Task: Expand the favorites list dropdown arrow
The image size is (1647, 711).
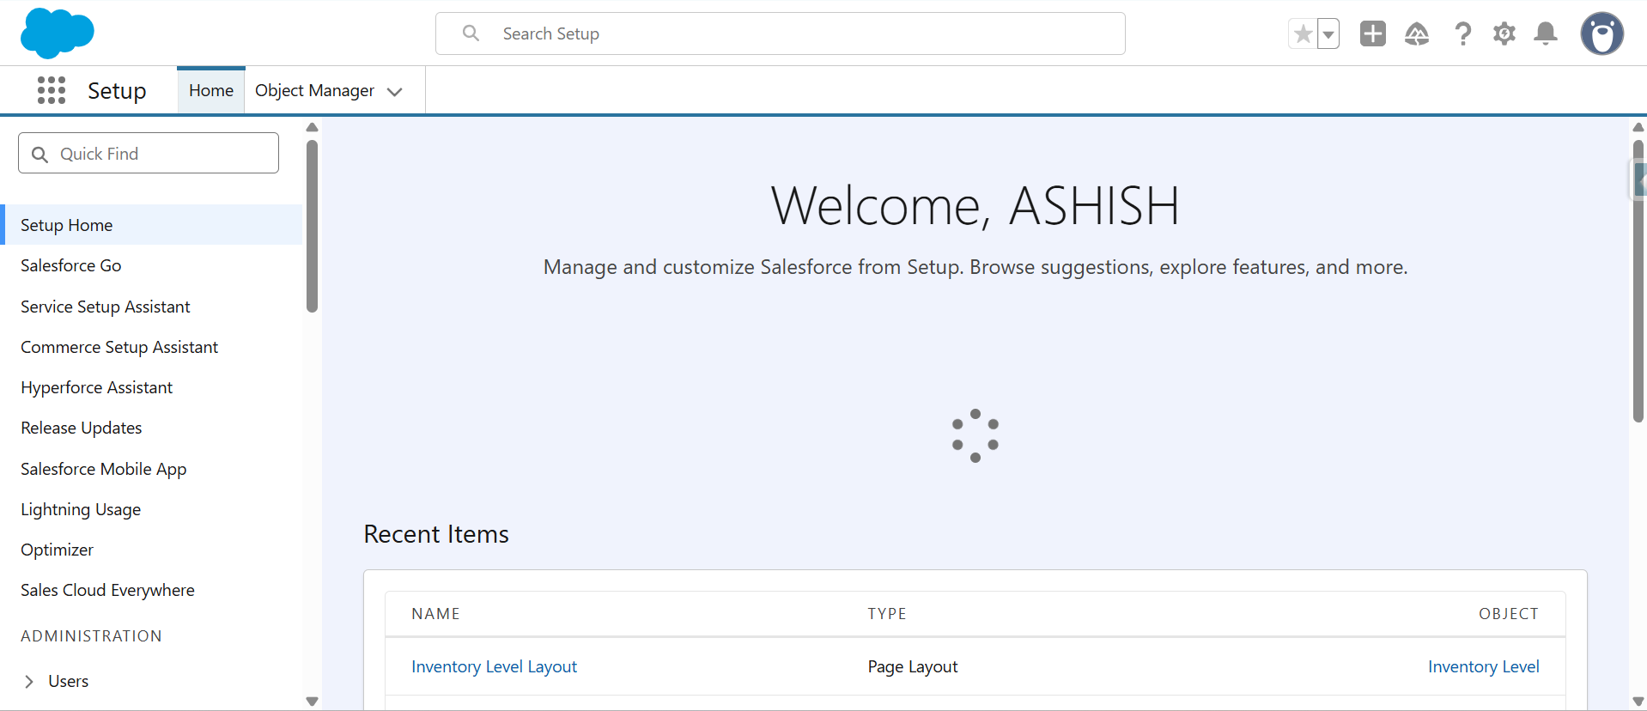Action: point(1328,34)
